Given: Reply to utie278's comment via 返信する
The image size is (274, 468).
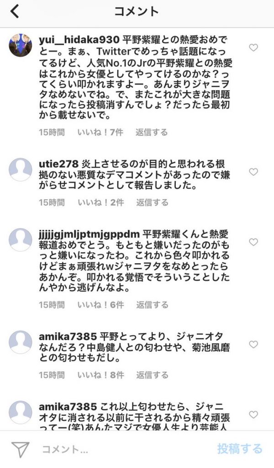Looking at the screenshot, I should 153,202.
